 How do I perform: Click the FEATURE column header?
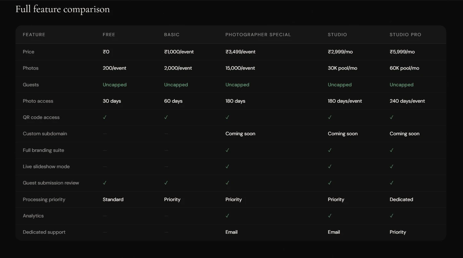pos(34,35)
